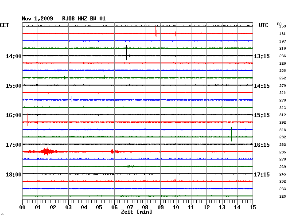Click the "13:15" UTC time label

pos(262,56)
